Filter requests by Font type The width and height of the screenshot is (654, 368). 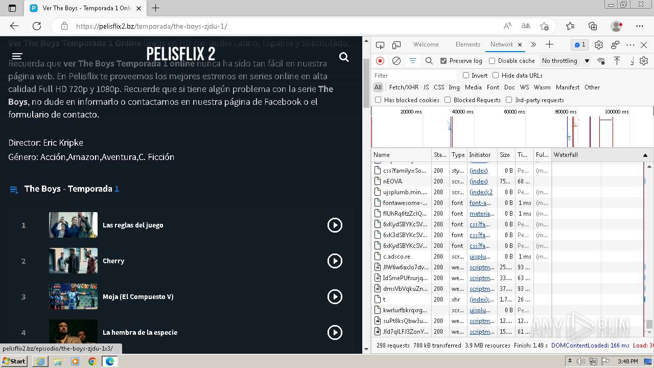(x=493, y=87)
